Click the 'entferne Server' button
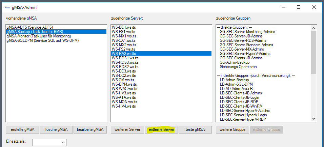324x147 pixels. 161,129
